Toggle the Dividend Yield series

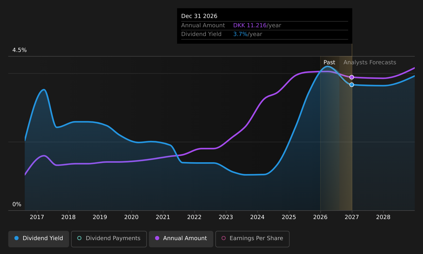click(x=39, y=239)
